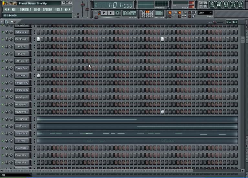Click the swing slider in step sequencer
The image size is (248, 178).
[215, 22]
